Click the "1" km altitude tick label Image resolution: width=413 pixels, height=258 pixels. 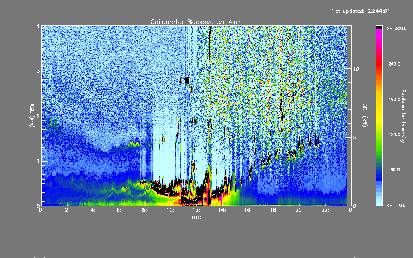click(x=38, y=161)
